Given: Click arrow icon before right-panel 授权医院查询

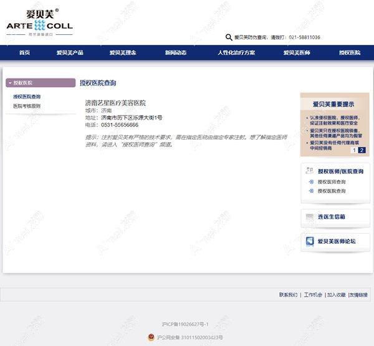Looking at the screenshot, I should [311, 191].
